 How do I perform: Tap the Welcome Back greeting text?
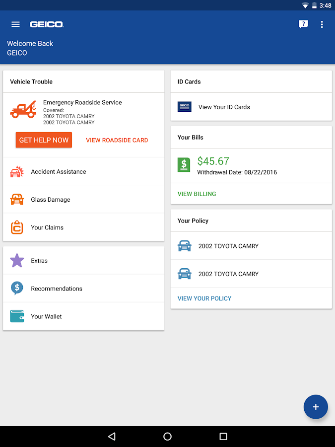click(x=30, y=44)
